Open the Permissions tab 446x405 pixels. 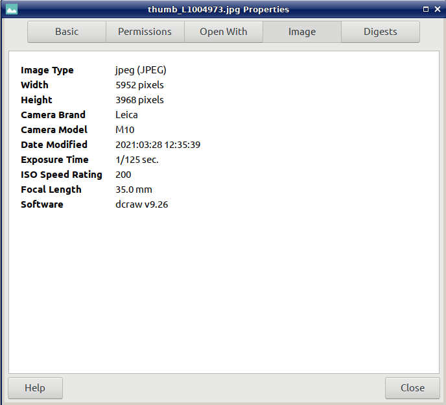tap(145, 32)
